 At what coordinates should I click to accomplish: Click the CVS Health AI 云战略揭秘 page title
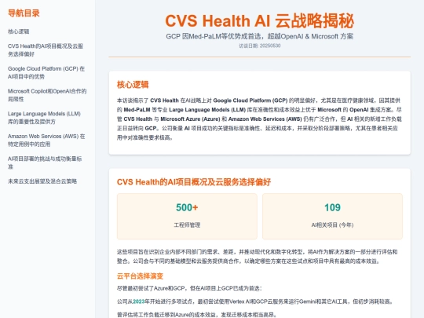tap(260, 21)
